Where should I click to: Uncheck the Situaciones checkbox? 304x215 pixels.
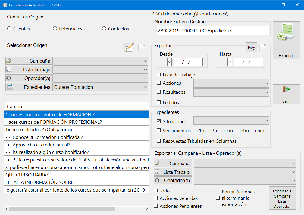pyautogui.click(x=158, y=121)
